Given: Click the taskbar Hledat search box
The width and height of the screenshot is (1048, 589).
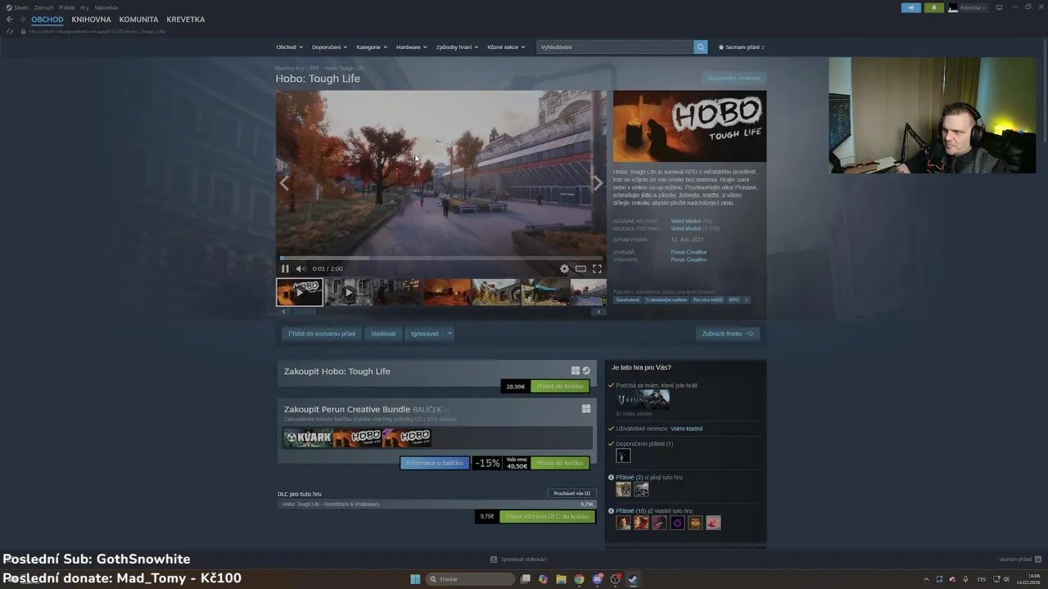Looking at the screenshot, I should coord(470,579).
